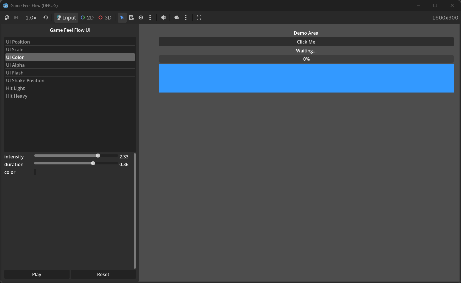461x283 pixels.
Task: Toggle 3D node selection mode
Action: pyautogui.click(x=105, y=17)
